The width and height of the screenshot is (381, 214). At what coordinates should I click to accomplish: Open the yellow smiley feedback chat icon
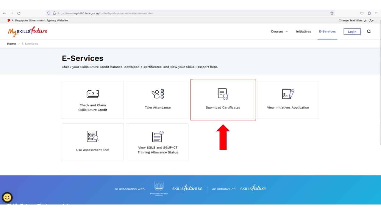(x=7, y=197)
